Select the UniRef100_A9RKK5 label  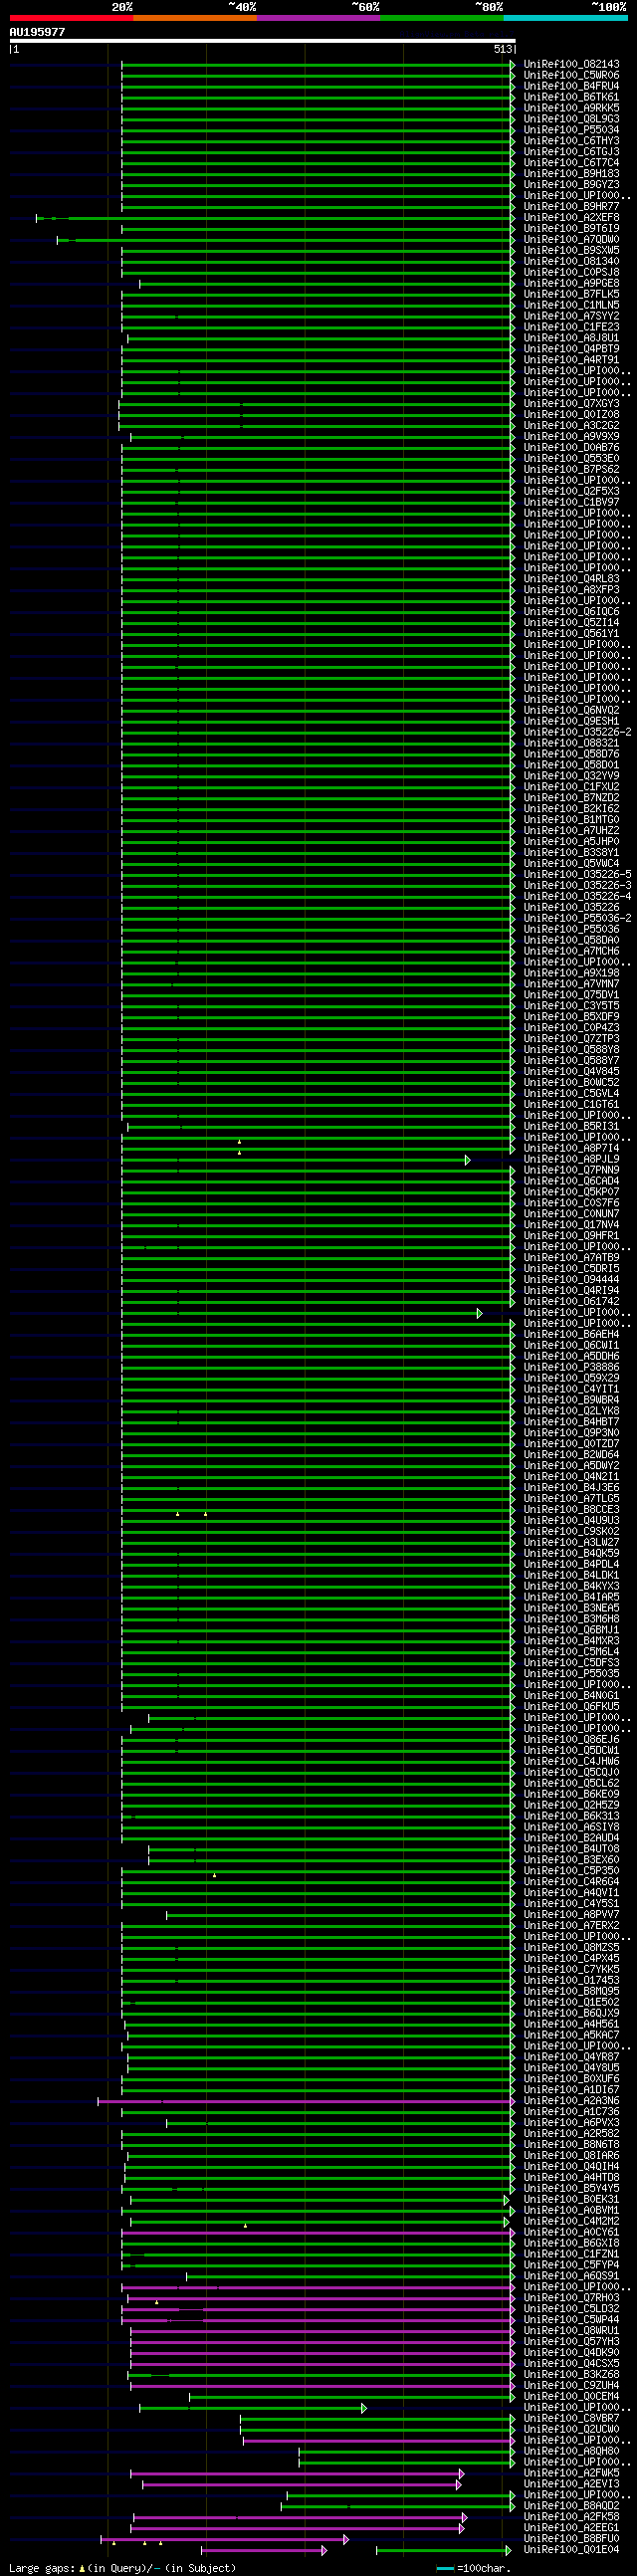(x=571, y=108)
